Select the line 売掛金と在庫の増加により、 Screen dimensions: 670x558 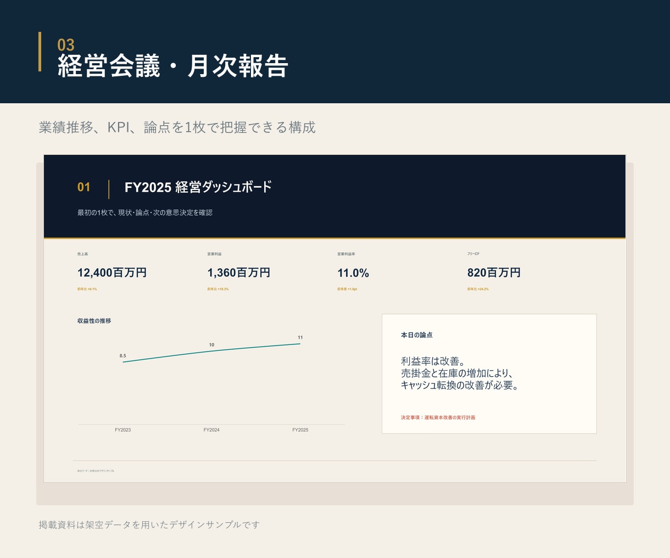point(457,373)
